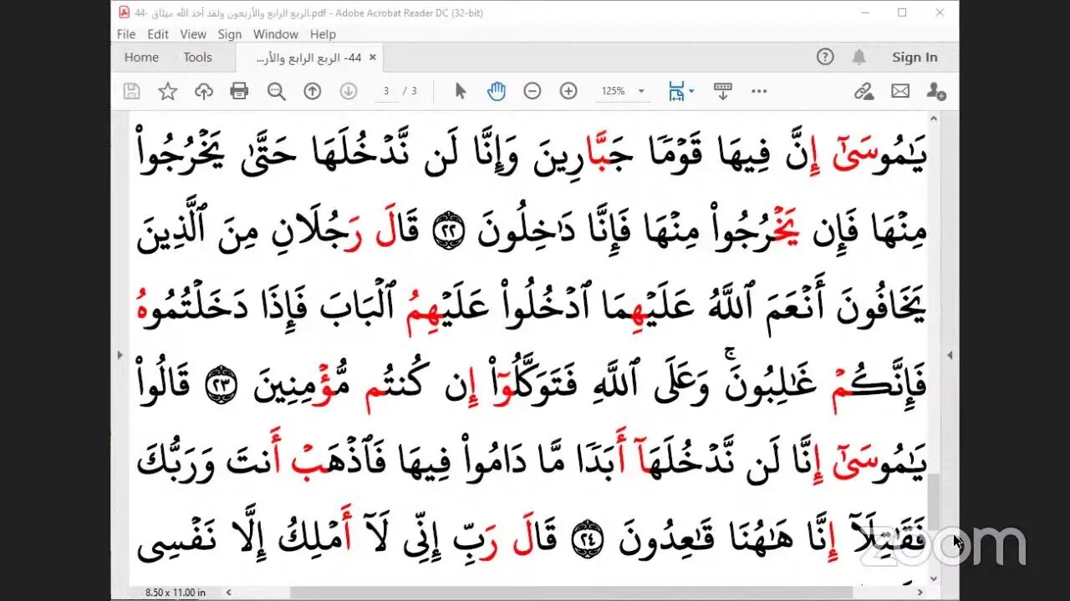Switch to the Tools tab

coord(198,58)
